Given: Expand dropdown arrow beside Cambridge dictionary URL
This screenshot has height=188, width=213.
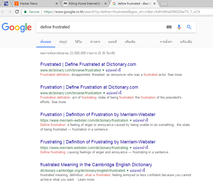Looking at the screenshot, I should coord(128,171).
